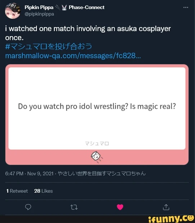Open Pipkin Pippa's profile avatar
The height and width of the screenshot is (223, 195).
coord(13,11)
